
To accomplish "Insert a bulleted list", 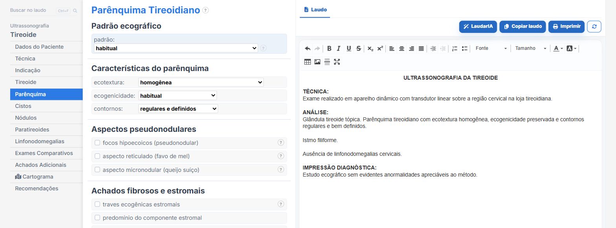I will (x=465, y=48).
